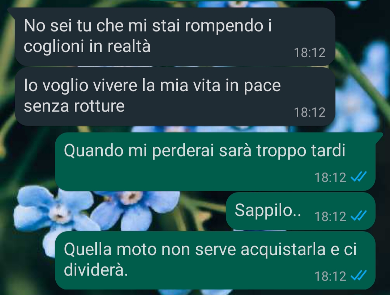Select the "Sappilo.." message bubble
The image size is (390, 295).
[x=300, y=211]
